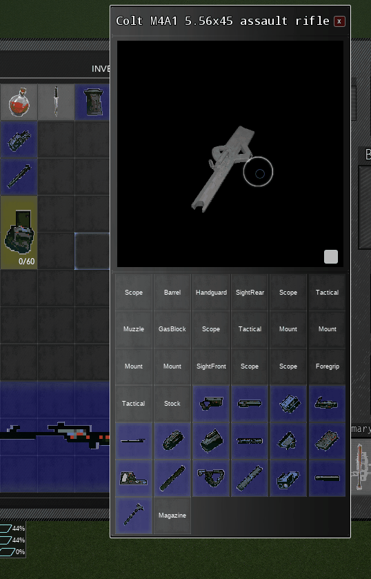Open the Mount slot directly below Muzzle
This screenshot has height=579, width=371.
point(134,366)
